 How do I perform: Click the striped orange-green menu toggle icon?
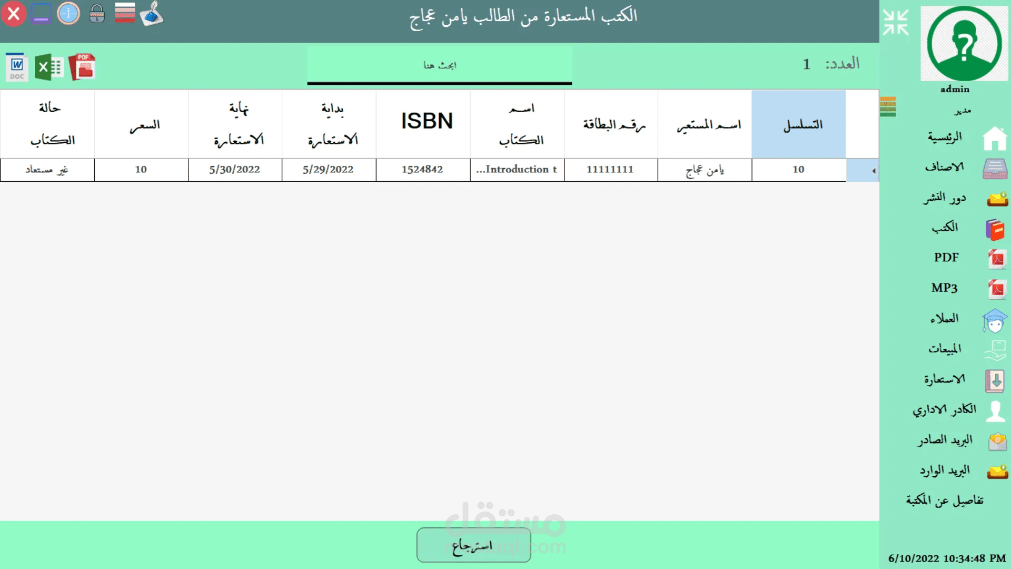(x=888, y=107)
